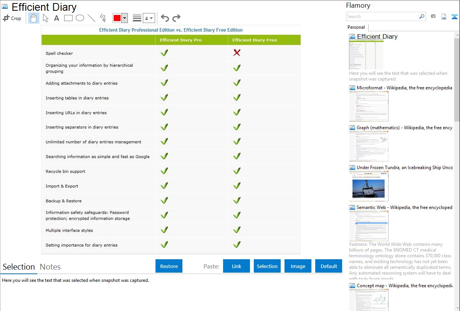This screenshot has width=460, height=311.
Task: Click the Semantic Web snapshot thumbnail
Action: 369,226
